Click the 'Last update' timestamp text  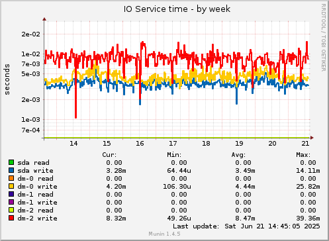[x=246, y=226]
